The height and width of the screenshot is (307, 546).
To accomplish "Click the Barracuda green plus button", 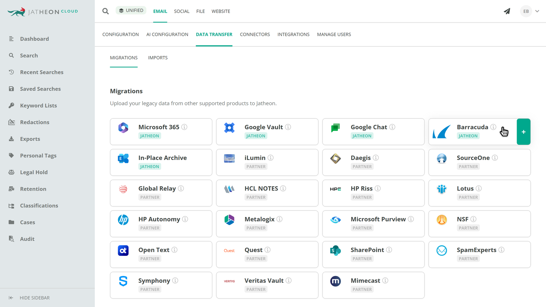I will [x=523, y=132].
